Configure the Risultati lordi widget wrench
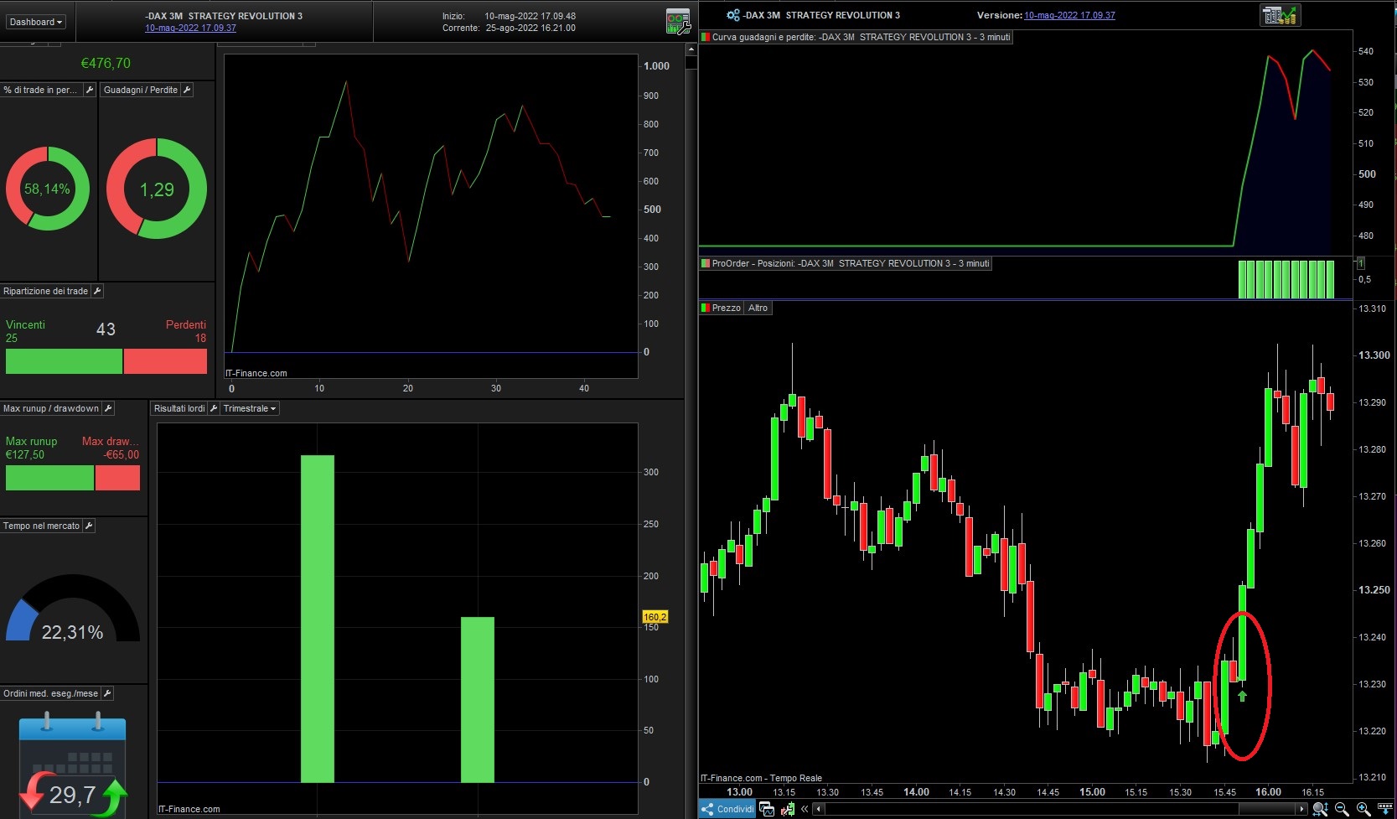Screen dimensions: 1397x819 click(x=214, y=408)
